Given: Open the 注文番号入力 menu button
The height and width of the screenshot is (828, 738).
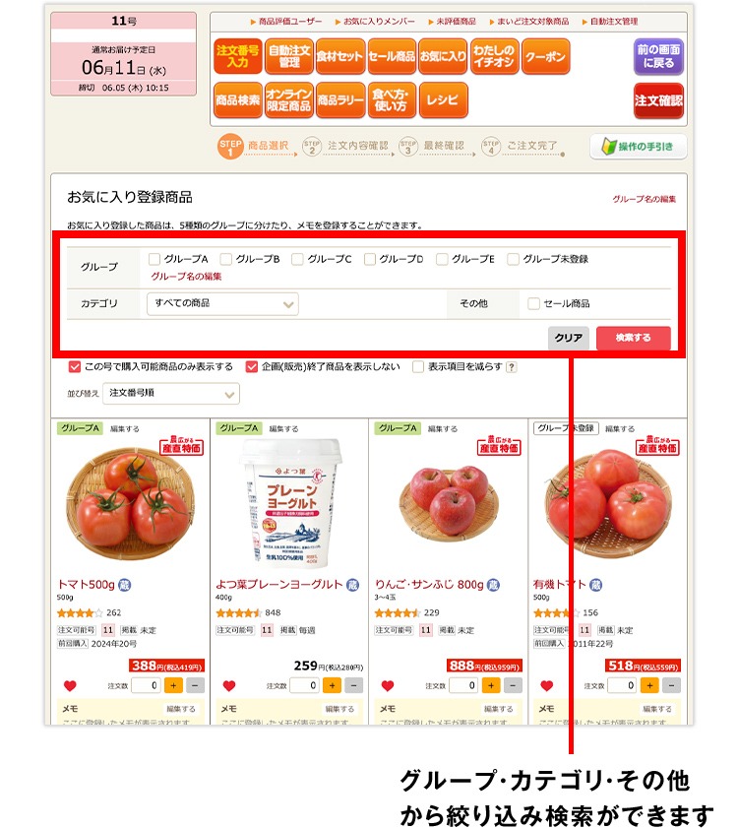Looking at the screenshot, I should pyautogui.click(x=237, y=56).
